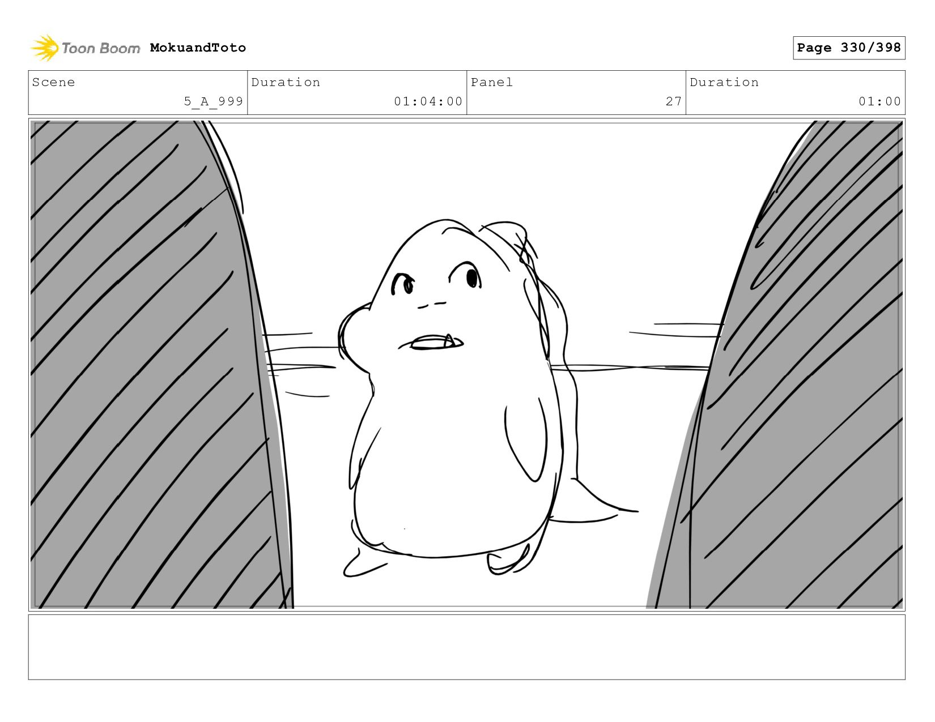
Task: Click the Scene label
Action: pos(53,82)
